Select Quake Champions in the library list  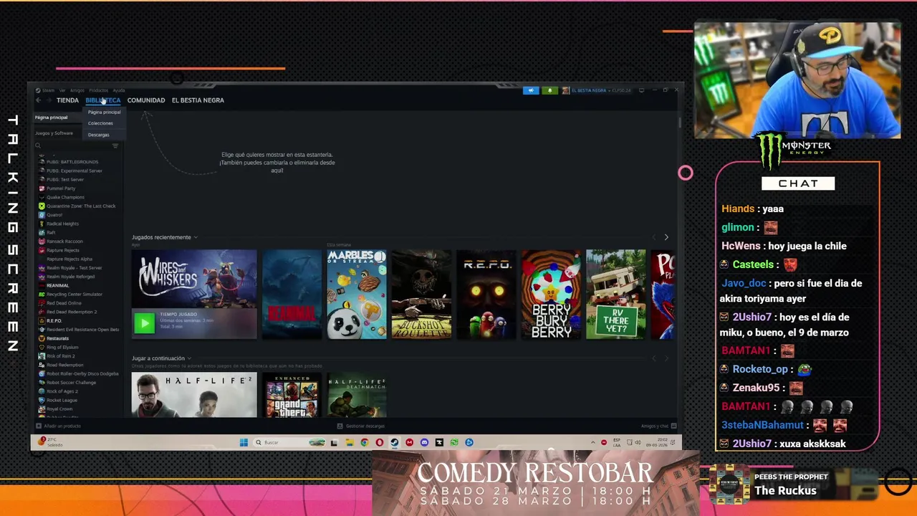click(65, 197)
